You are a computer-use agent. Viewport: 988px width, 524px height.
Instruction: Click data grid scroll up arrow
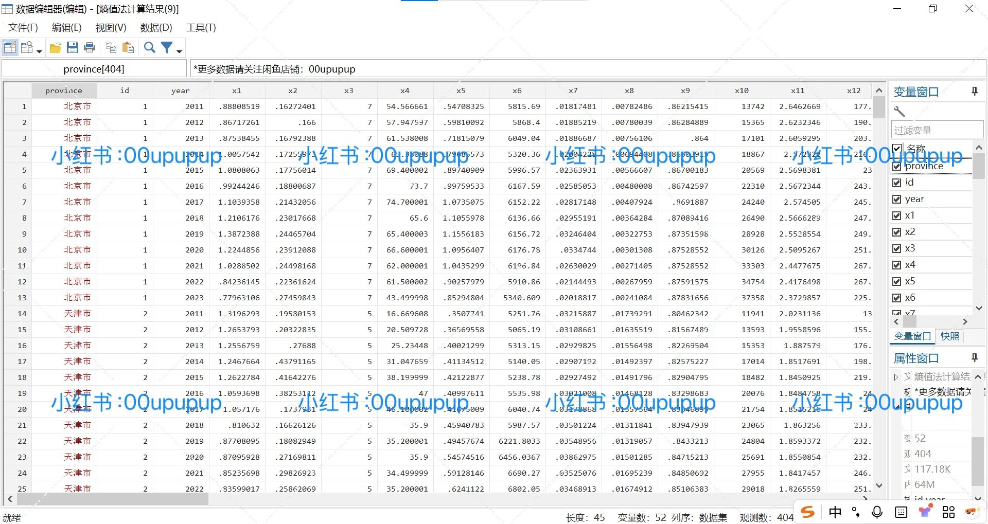click(x=879, y=91)
